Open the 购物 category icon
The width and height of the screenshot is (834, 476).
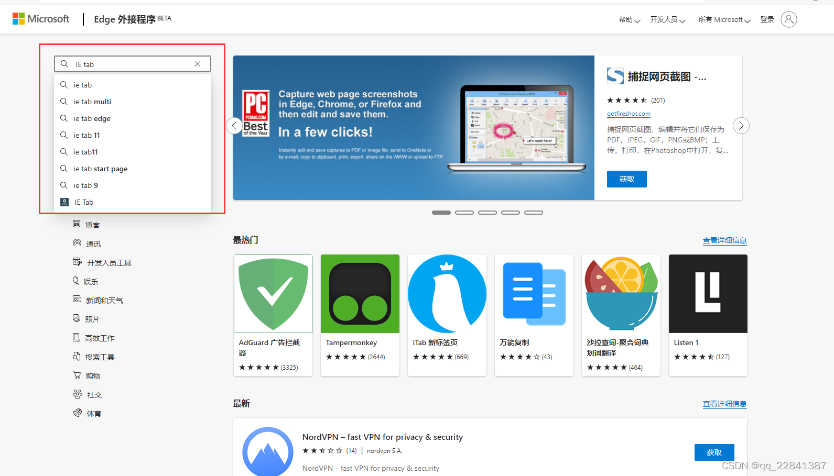coord(77,375)
